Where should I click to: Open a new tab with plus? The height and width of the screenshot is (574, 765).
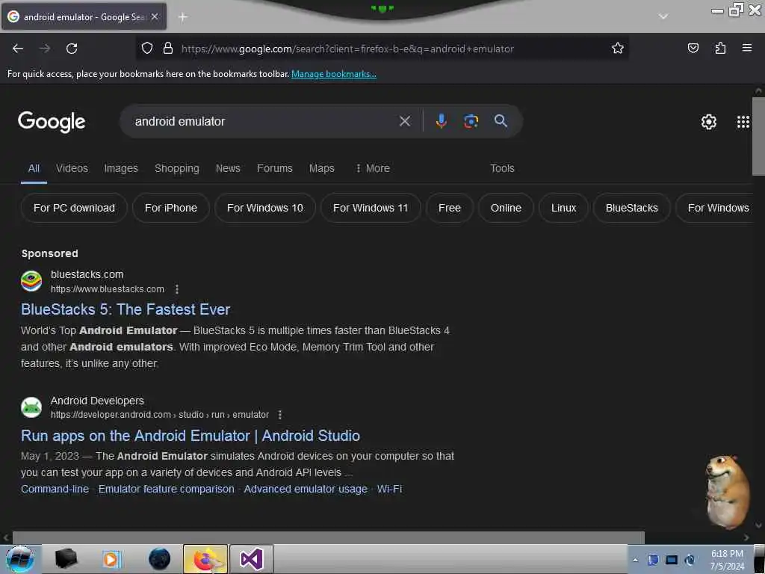pos(183,17)
